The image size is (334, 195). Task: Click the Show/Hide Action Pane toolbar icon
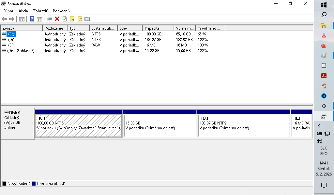coord(39,19)
